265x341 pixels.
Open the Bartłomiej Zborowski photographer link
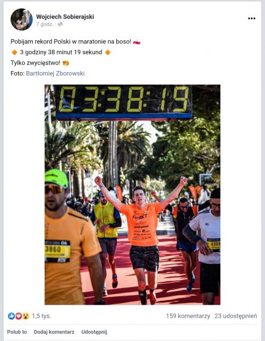pos(55,73)
